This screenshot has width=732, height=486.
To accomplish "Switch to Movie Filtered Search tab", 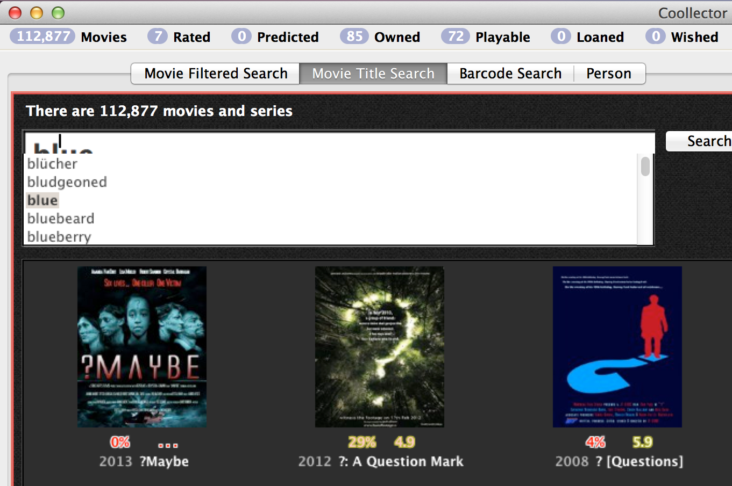I will [x=216, y=74].
